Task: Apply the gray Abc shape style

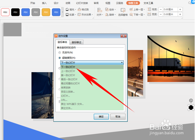Action: pos(36,12)
